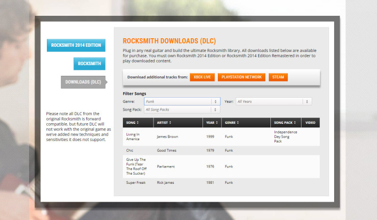Click 'Independence Day Song Pack' cell
Screen dimensions: 377x220
coord(285,136)
